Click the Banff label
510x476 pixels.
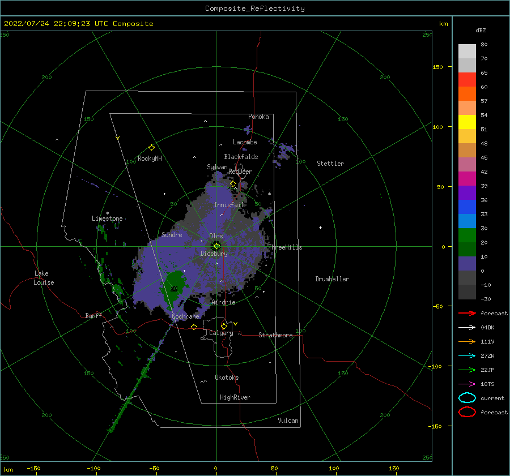[x=93, y=315]
